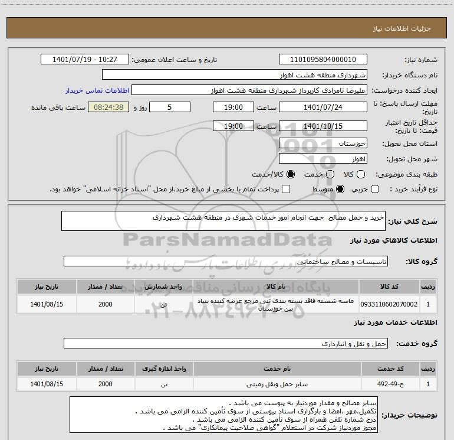
Task: Click the general description box خرید و حمل مصالح
Action: 223,221
